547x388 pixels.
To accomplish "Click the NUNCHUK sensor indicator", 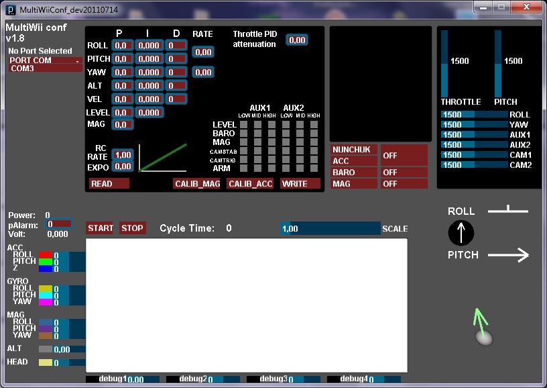I will click(x=354, y=150).
